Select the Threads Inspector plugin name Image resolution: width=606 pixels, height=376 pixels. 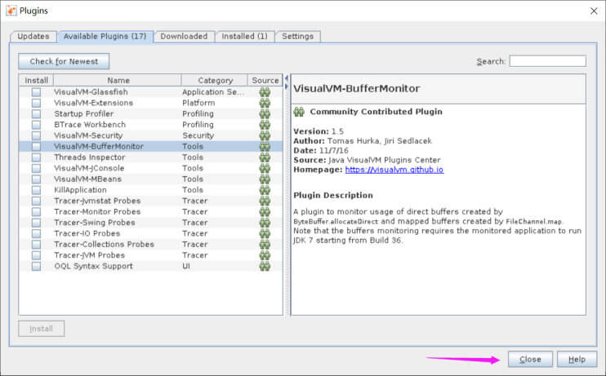tap(90, 157)
